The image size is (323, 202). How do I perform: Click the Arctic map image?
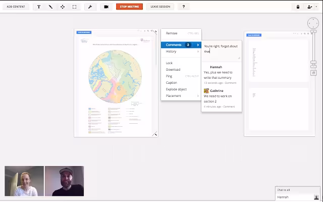(115, 76)
